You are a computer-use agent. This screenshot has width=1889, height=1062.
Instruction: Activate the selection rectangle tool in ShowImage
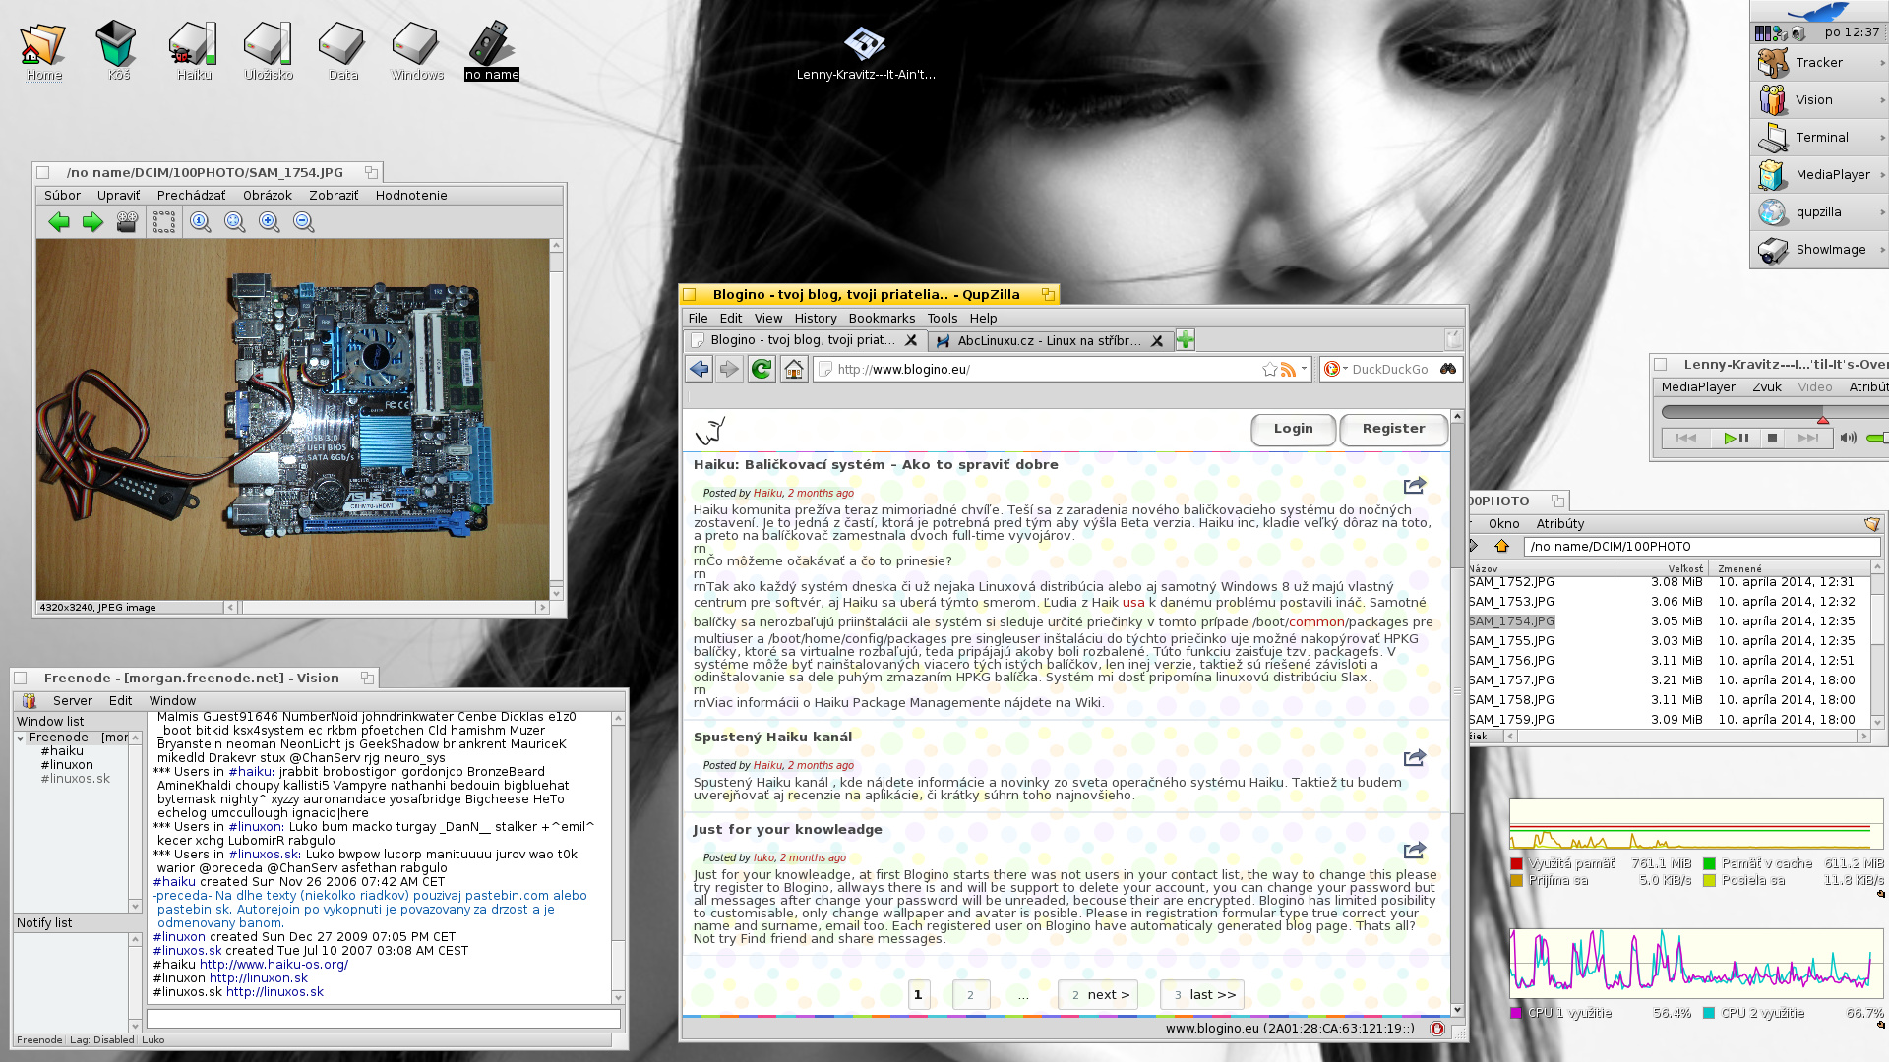(x=164, y=222)
